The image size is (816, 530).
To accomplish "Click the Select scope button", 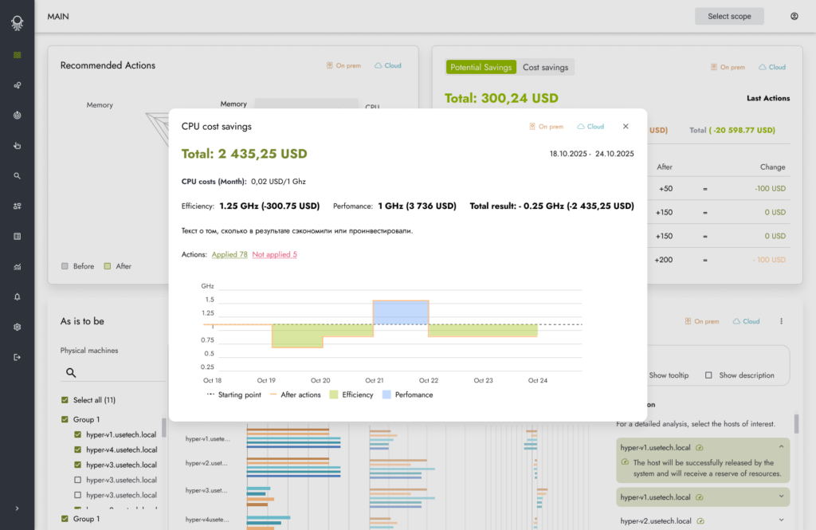I will (x=729, y=16).
